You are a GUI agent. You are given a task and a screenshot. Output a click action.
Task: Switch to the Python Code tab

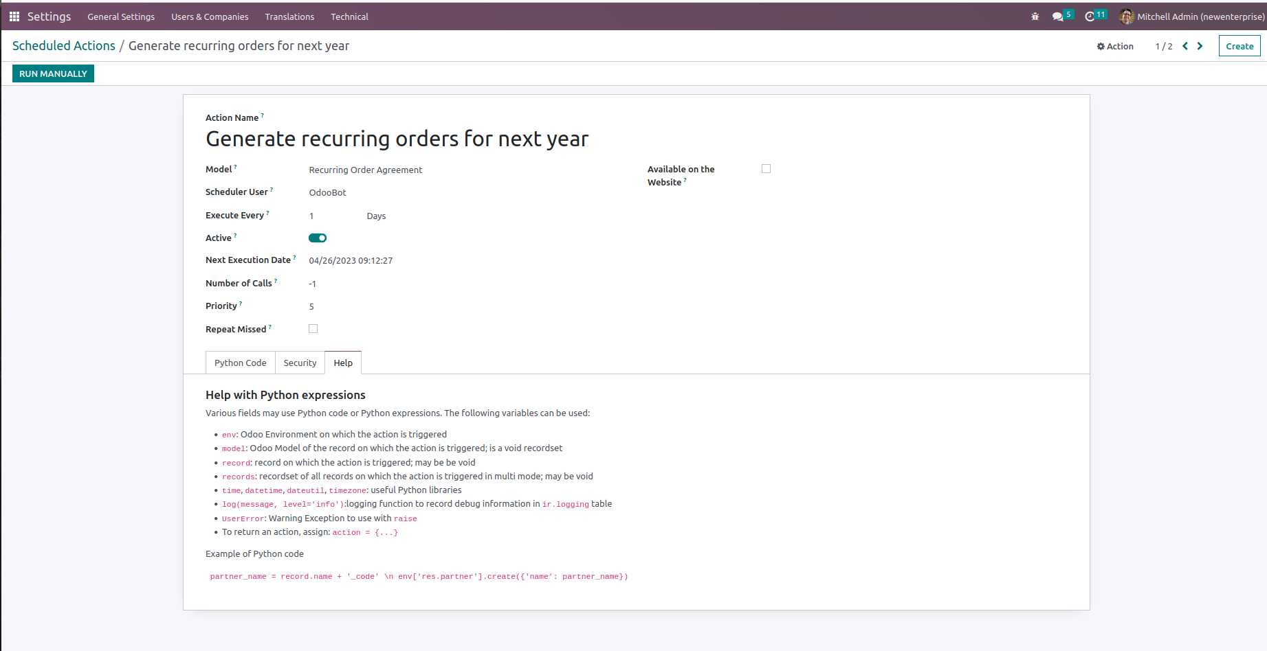240,363
